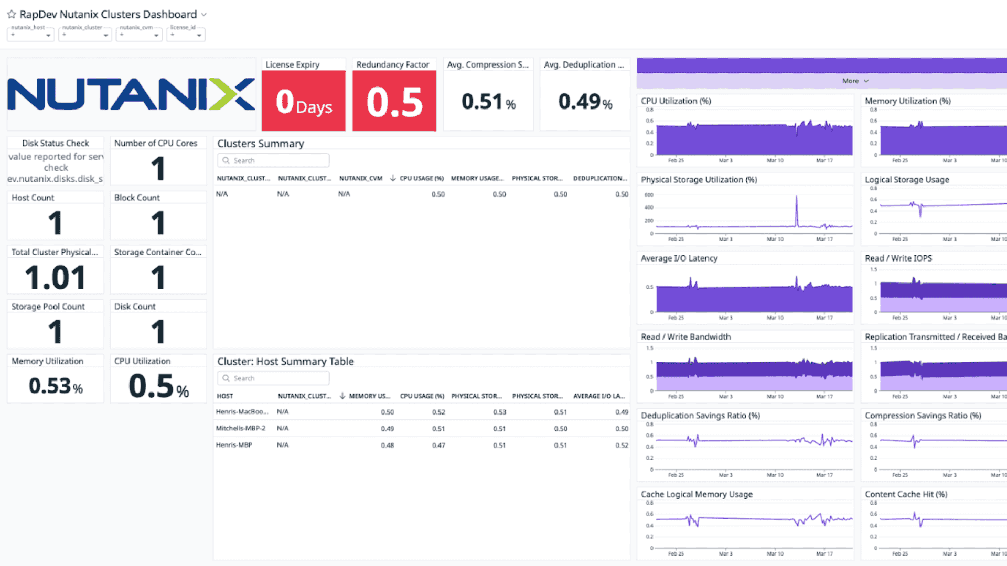This screenshot has width=1007, height=566.
Task: Click the search magnifier icon in Clusters Summary
Action: (226, 160)
